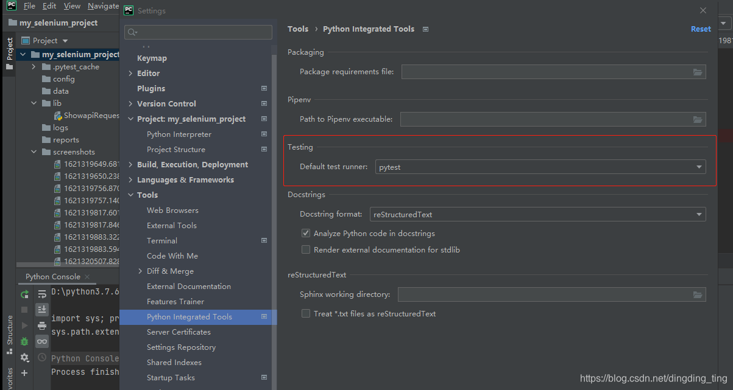This screenshot has height=390, width=733.
Task: Click project-level icon next to Python Interpreter
Action: coord(264,134)
